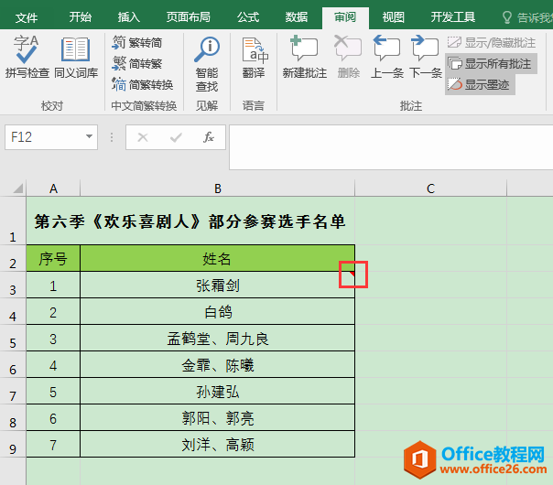Screen dimensions: 553x485
Task: Run the 拼写检查 spelling check
Action: [x=27, y=57]
